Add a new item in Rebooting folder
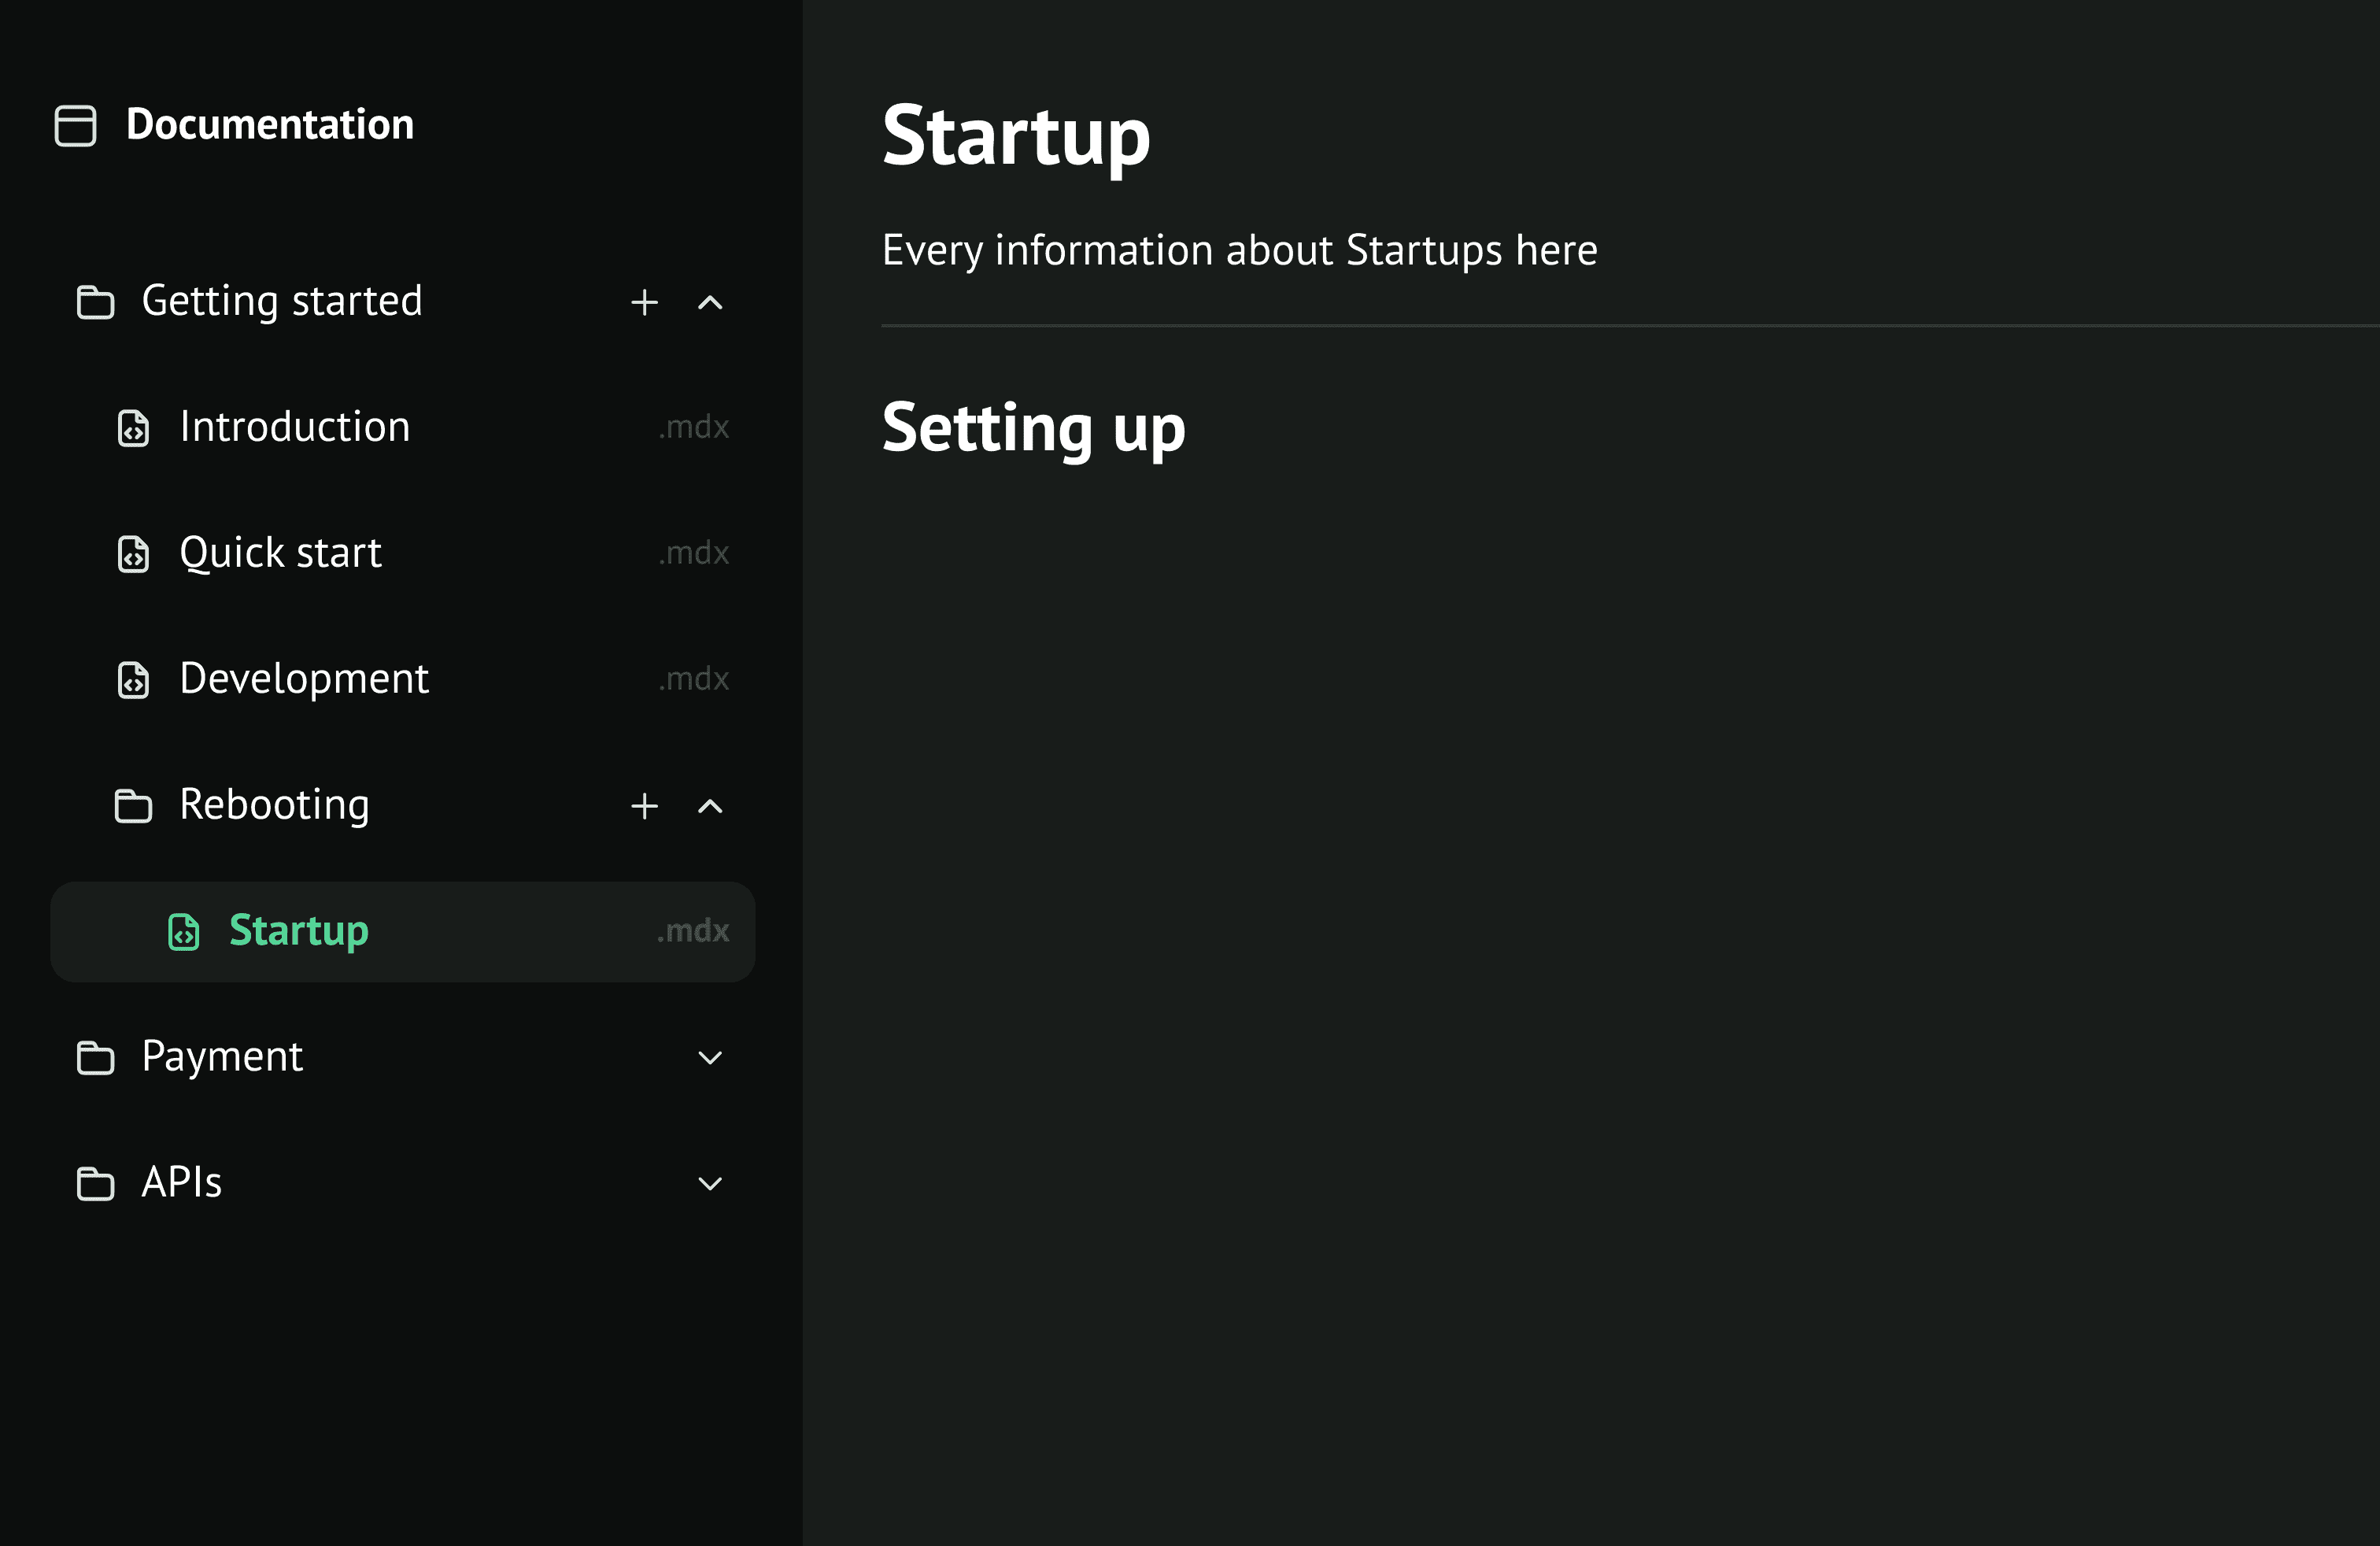Screen dimensions: 2380x1546 [644, 806]
